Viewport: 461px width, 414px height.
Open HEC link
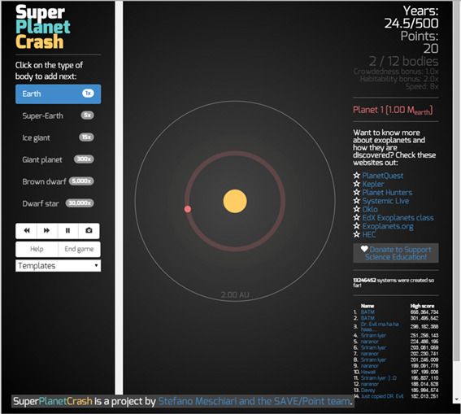368,234
